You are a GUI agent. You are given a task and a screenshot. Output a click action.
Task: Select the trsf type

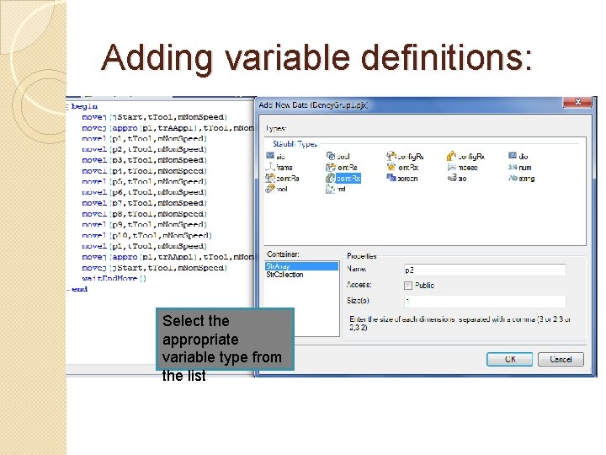pyautogui.click(x=336, y=190)
